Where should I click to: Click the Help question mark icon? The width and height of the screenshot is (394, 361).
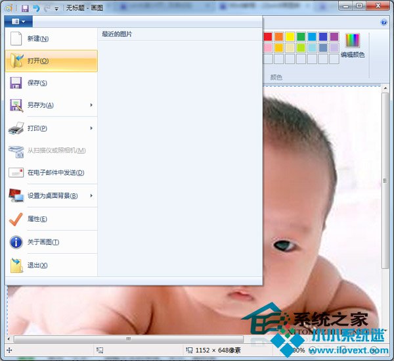point(383,22)
